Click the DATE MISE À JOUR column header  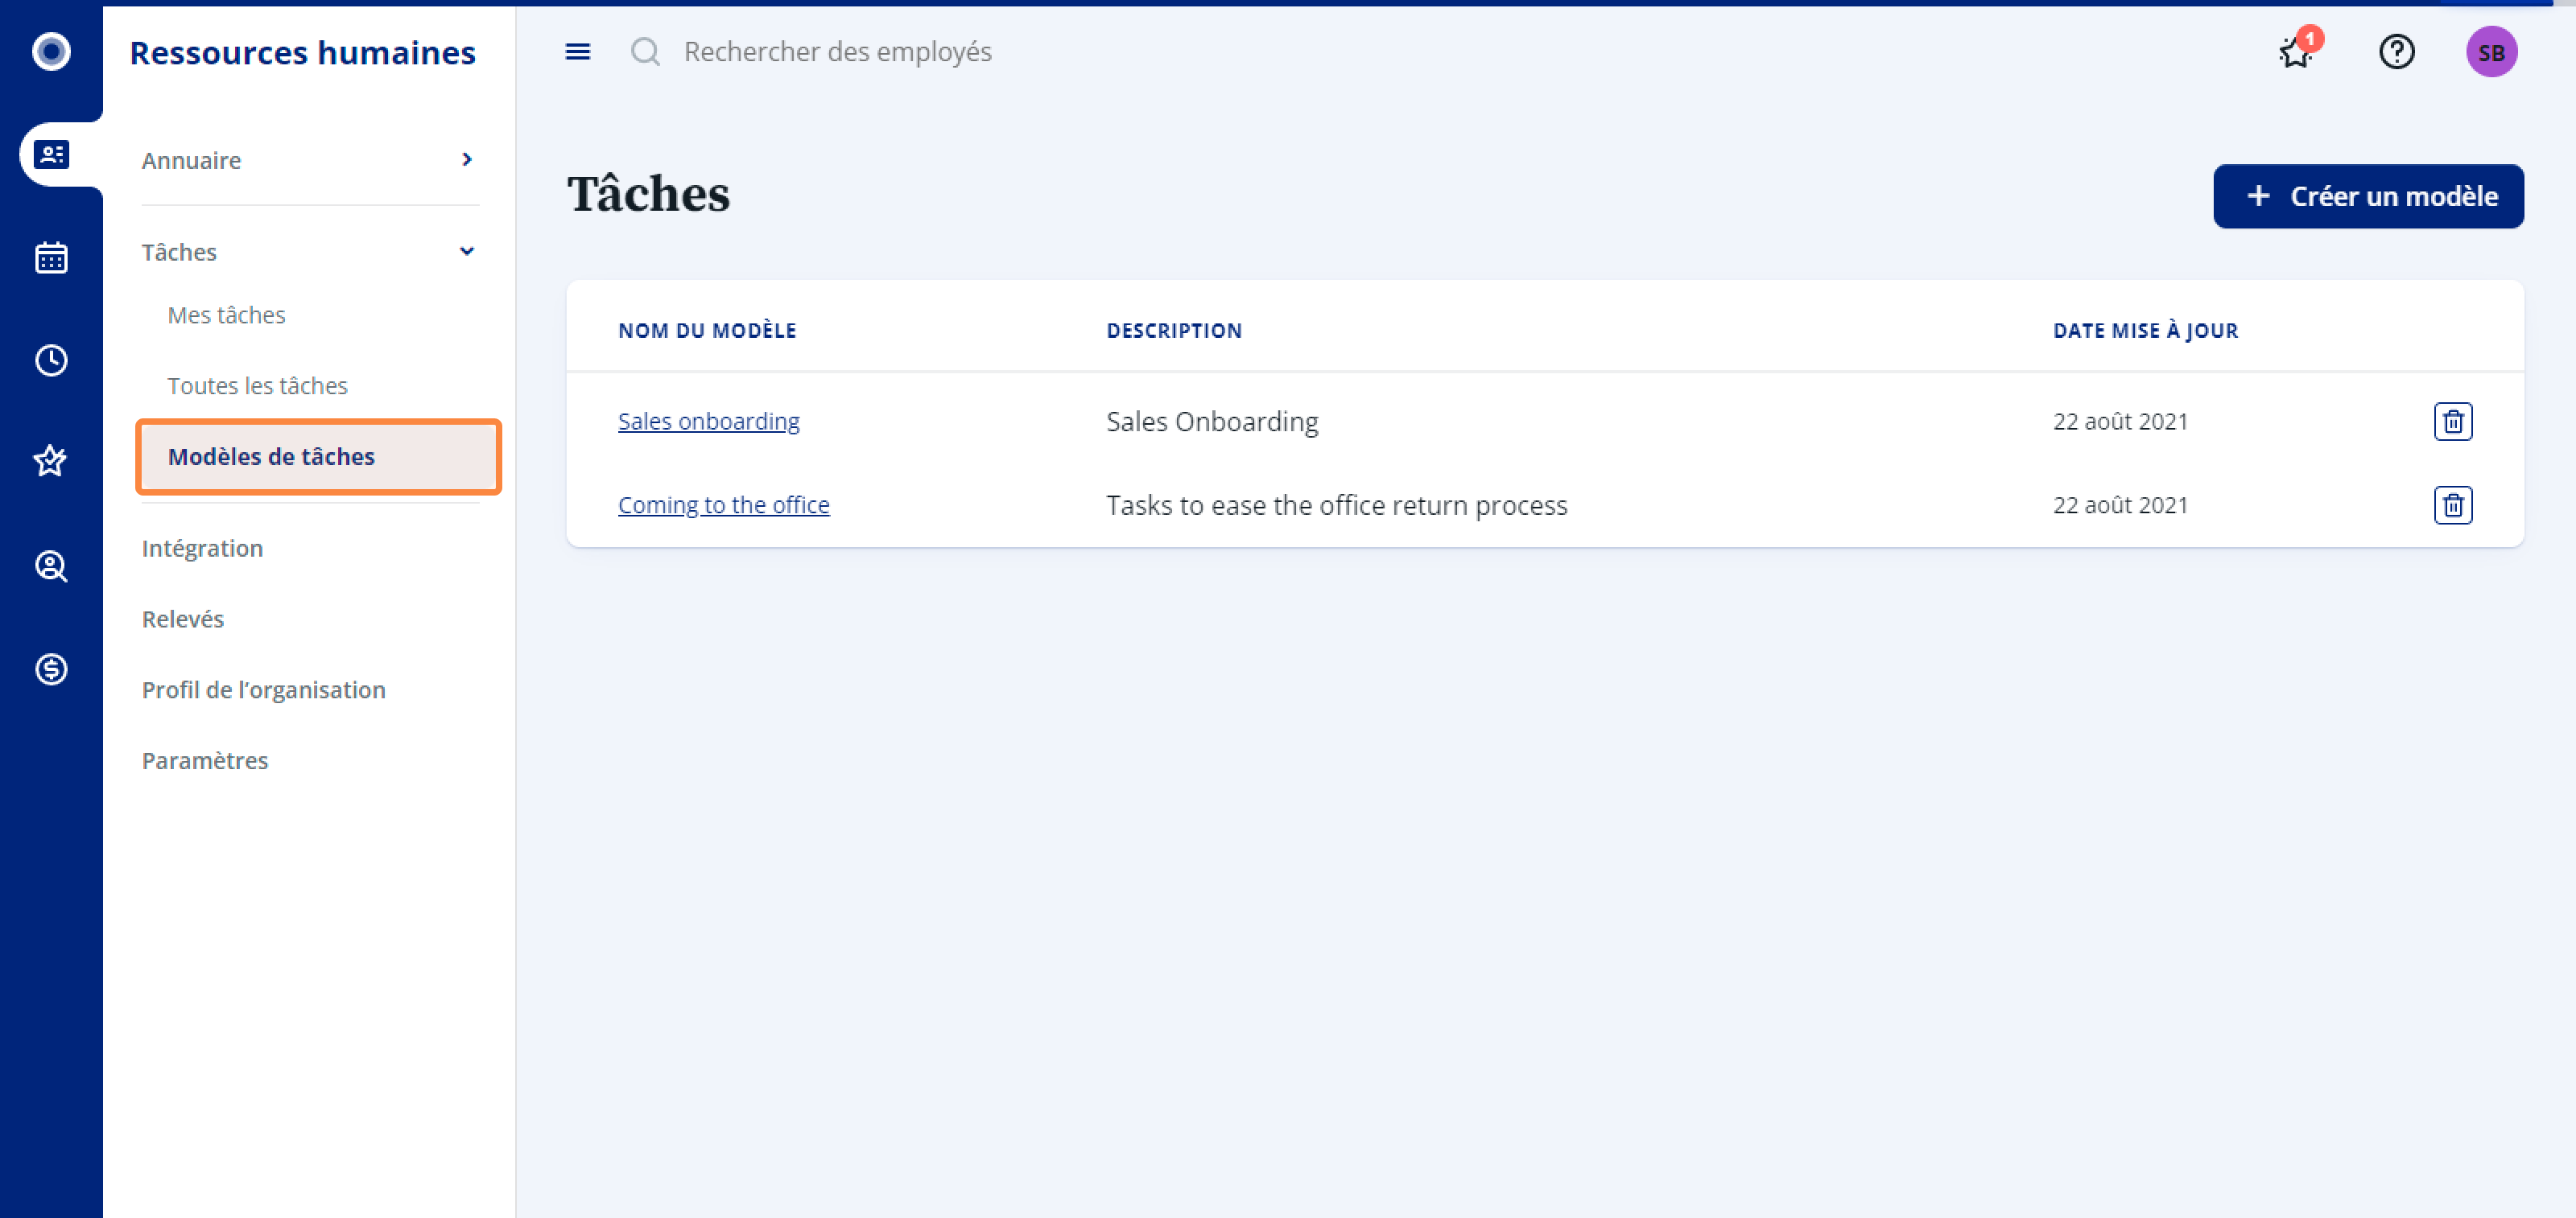pyautogui.click(x=2145, y=331)
